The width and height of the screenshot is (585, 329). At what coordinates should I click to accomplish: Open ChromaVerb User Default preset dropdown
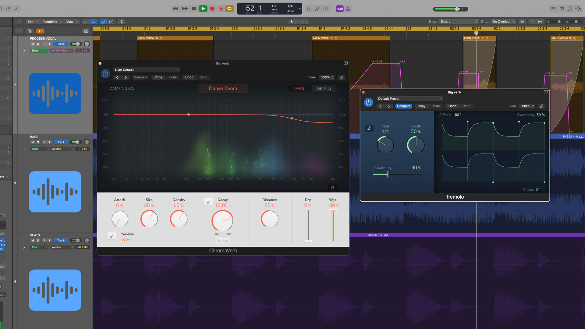click(147, 70)
